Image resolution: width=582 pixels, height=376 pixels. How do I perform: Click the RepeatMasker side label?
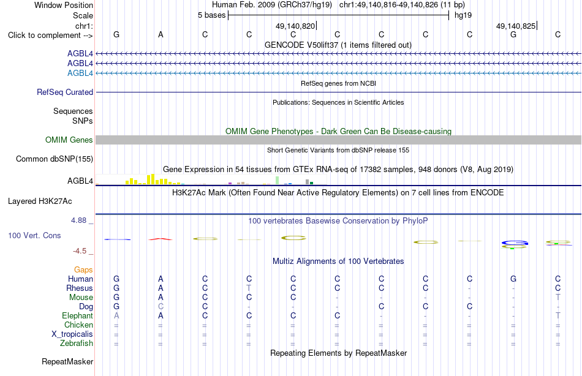point(67,361)
